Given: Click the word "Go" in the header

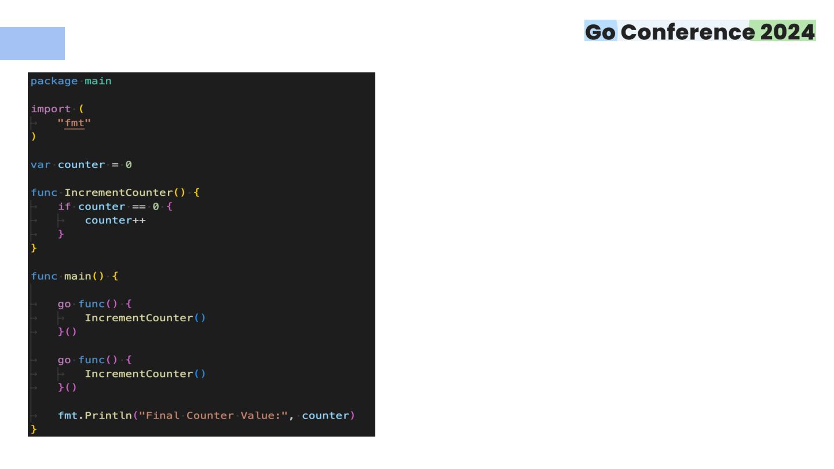Looking at the screenshot, I should [x=601, y=31].
